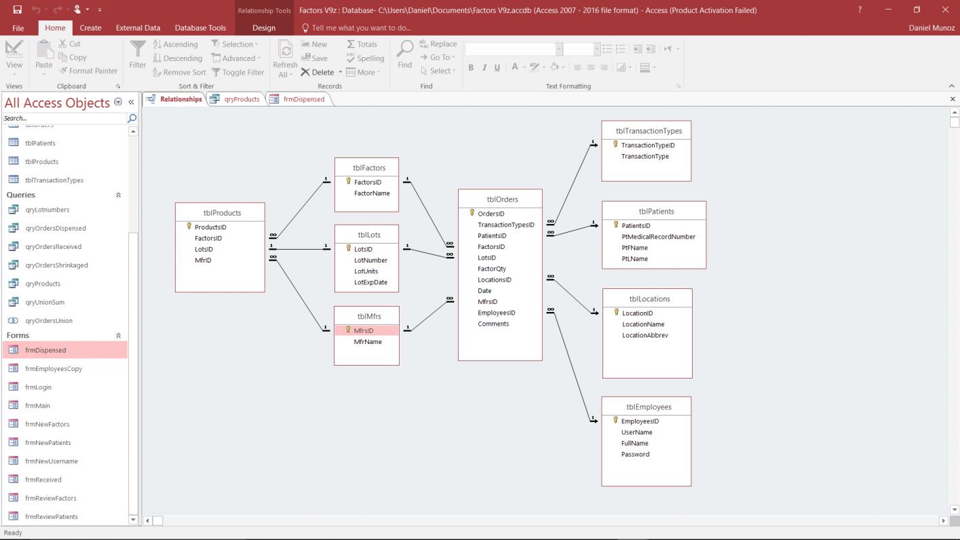The image size is (960, 540).
Task: Open the All Access Objects dropdown menu
Action: click(119, 102)
